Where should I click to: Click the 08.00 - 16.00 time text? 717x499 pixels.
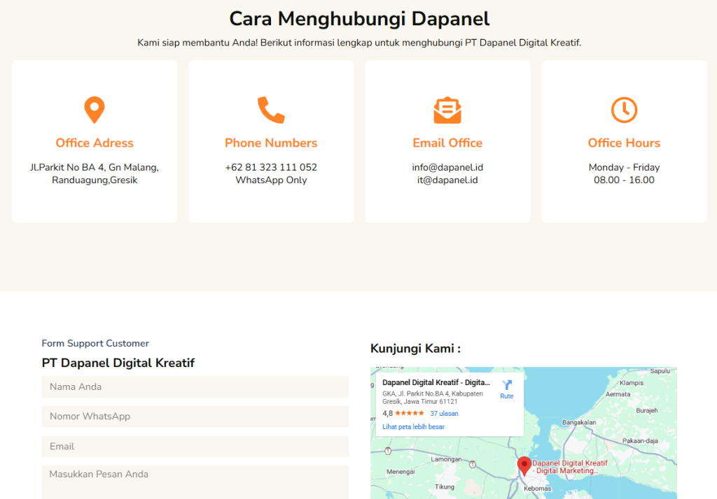point(624,180)
